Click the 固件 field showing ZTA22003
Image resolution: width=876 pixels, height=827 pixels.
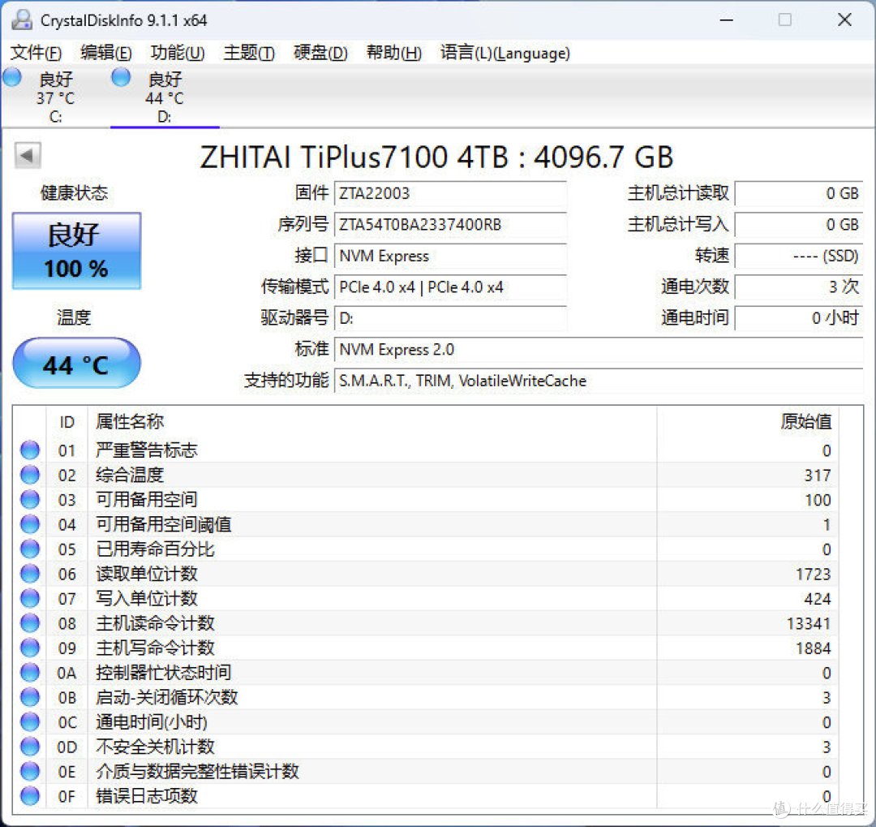pos(451,194)
